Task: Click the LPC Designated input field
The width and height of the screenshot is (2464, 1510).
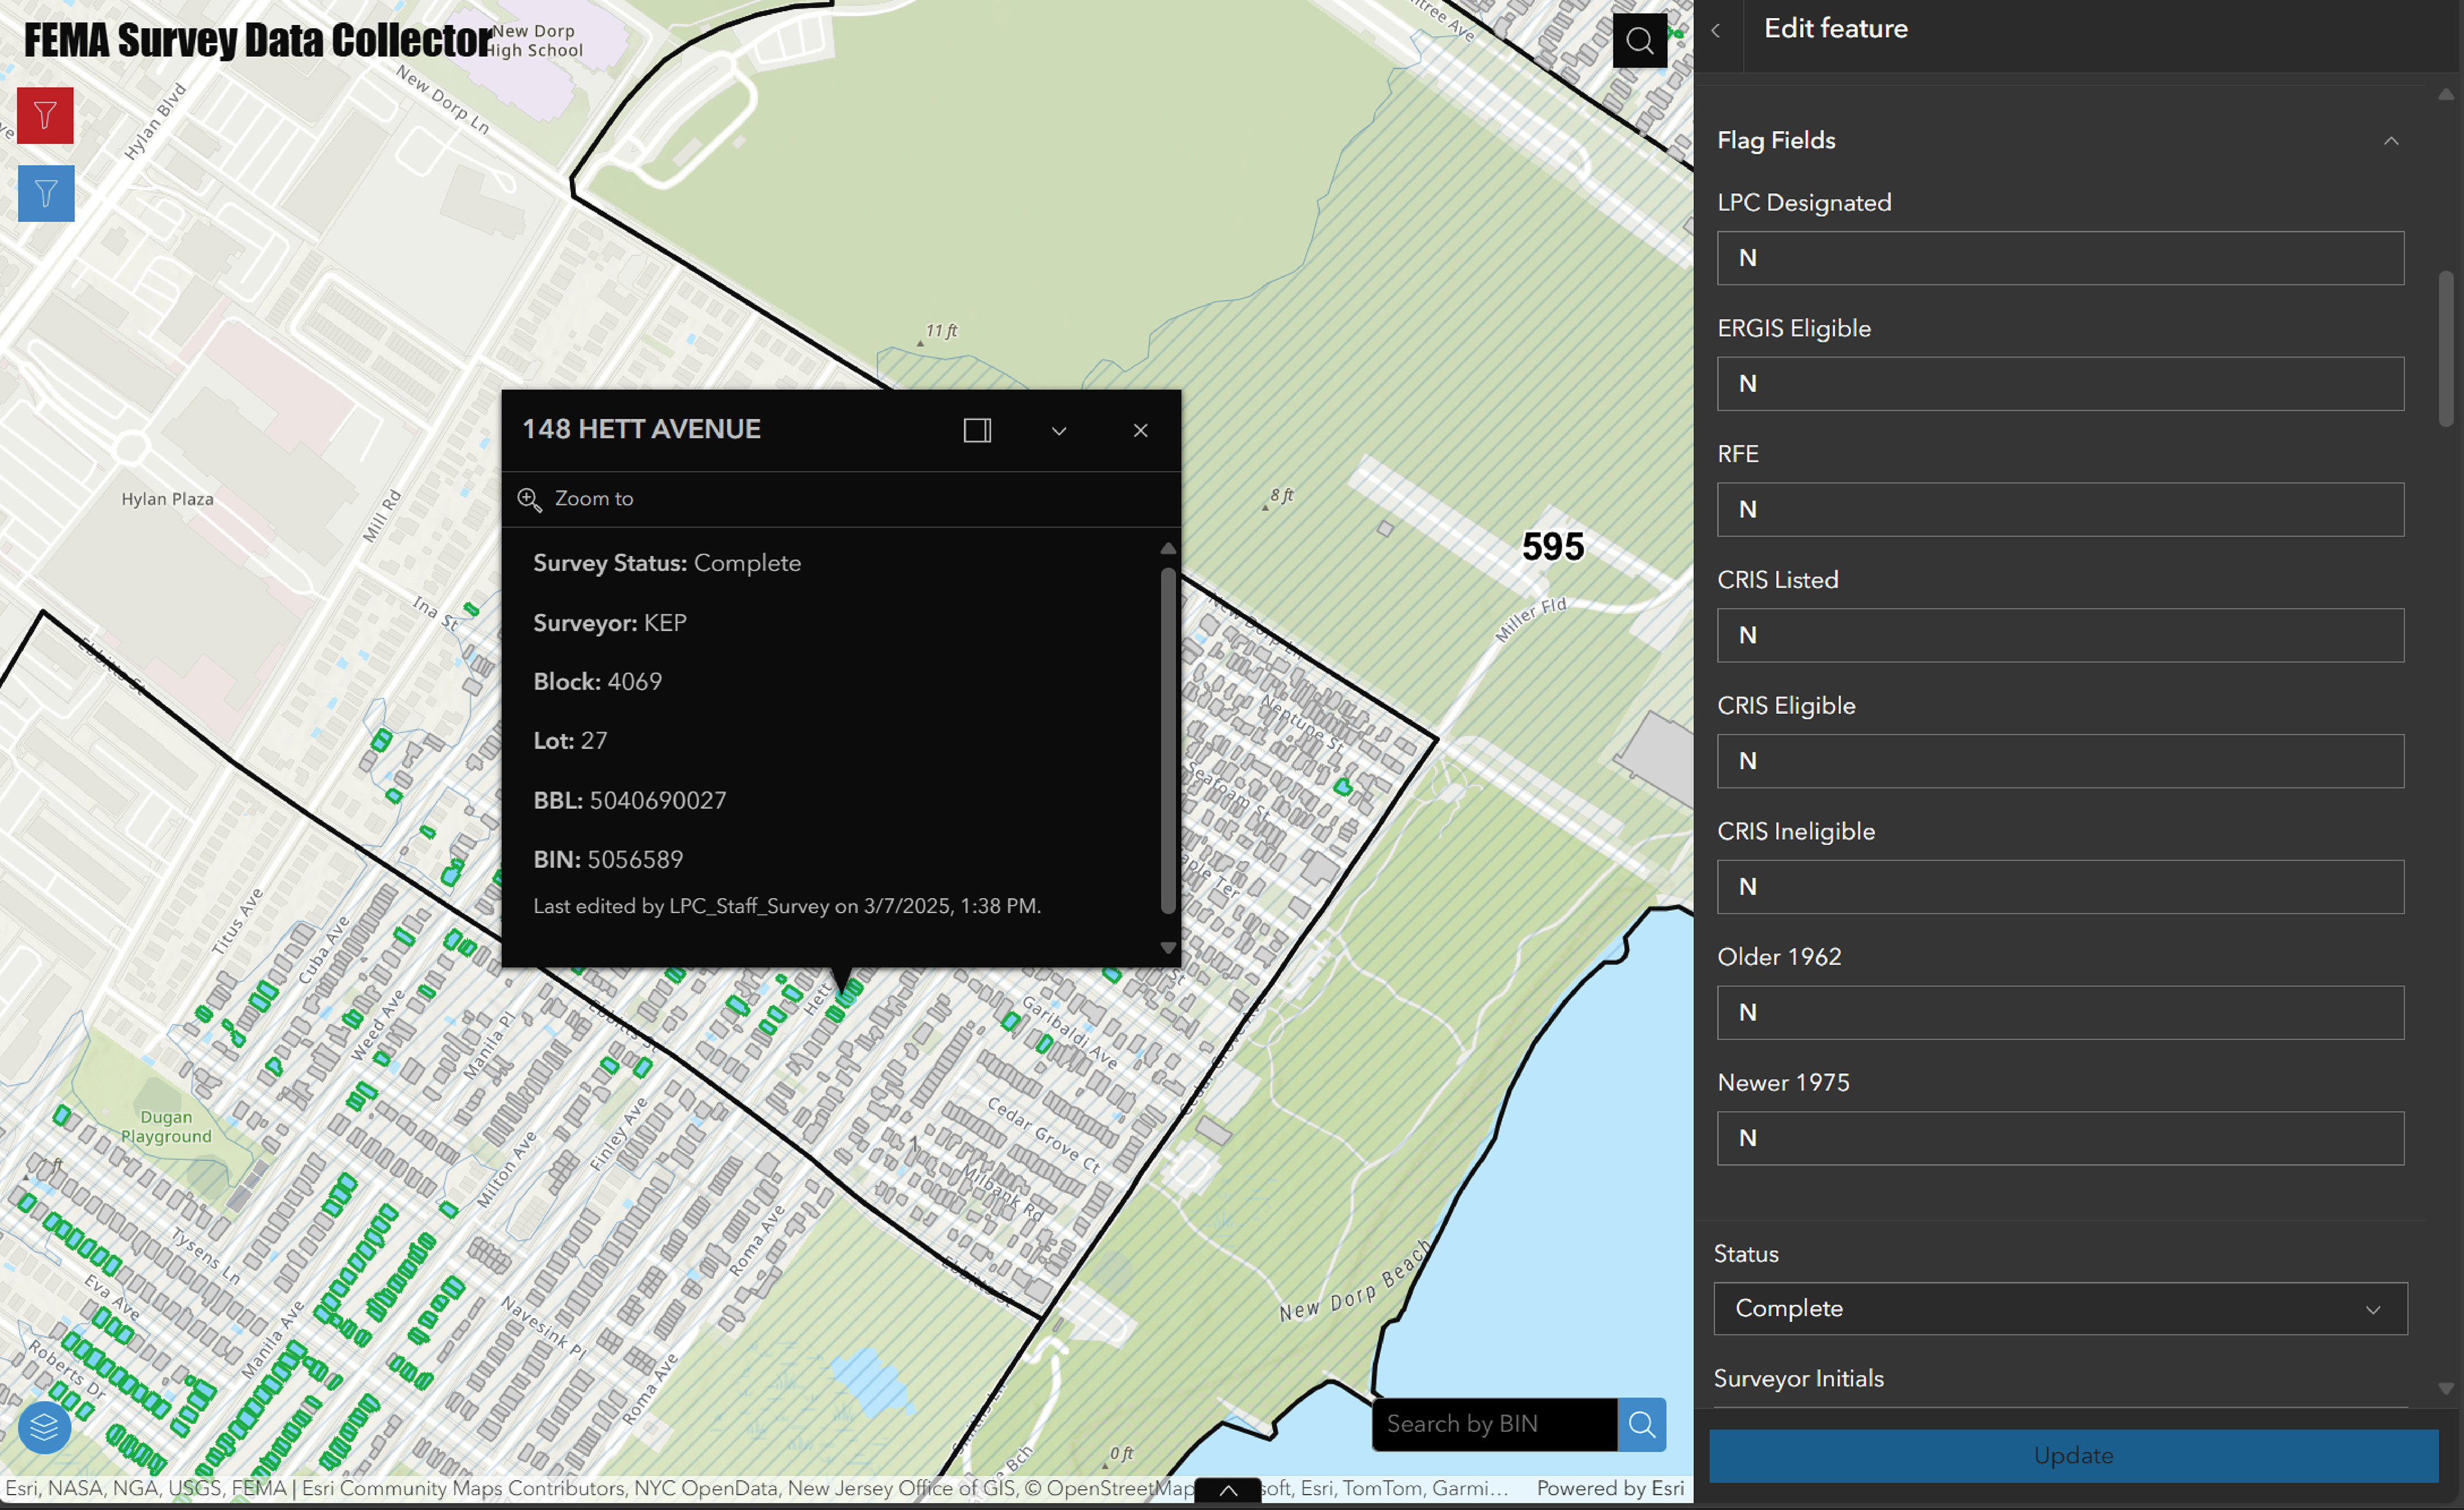Action: coord(2060,258)
